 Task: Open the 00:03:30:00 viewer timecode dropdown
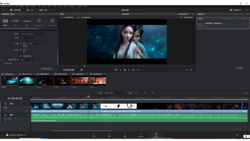[184, 14]
